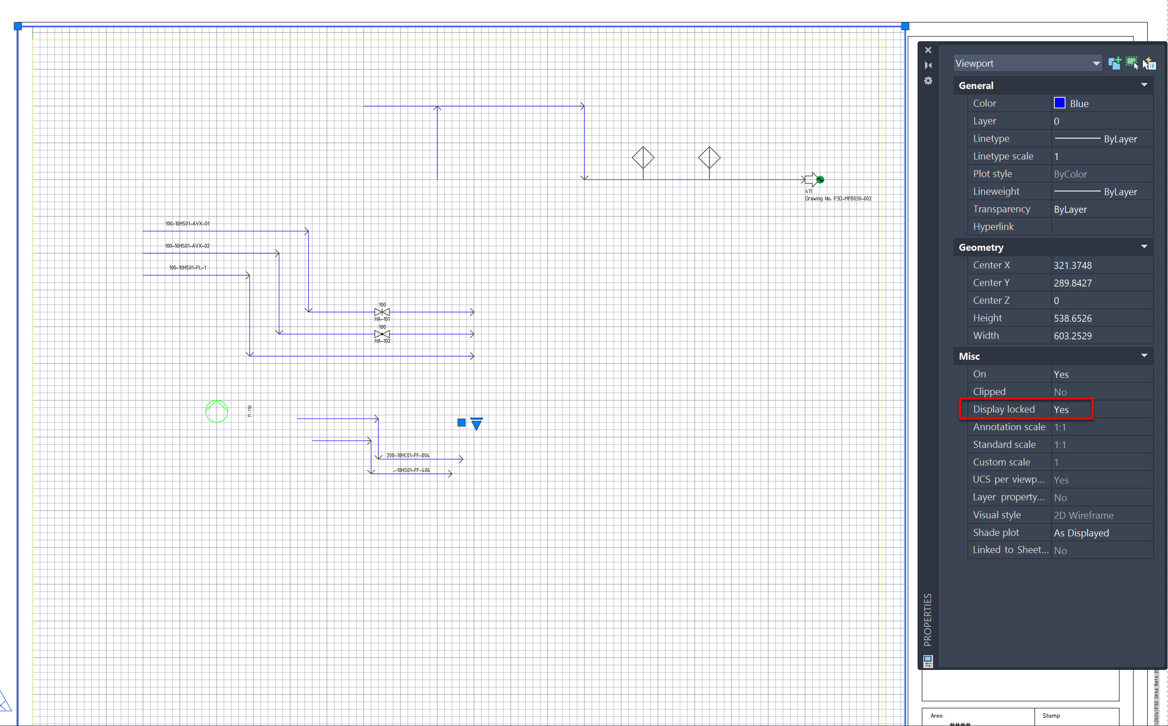The height and width of the screenshot is (726, 1168).
Task: Toggle the PICKADD system variable icon
Action: point(1115,63)
